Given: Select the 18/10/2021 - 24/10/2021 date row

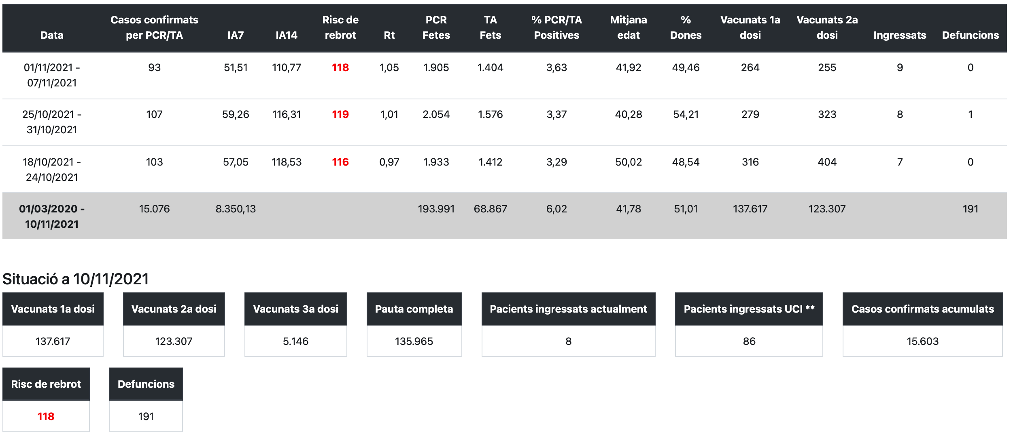Looking at the screenshot, I should click(52, 170).
